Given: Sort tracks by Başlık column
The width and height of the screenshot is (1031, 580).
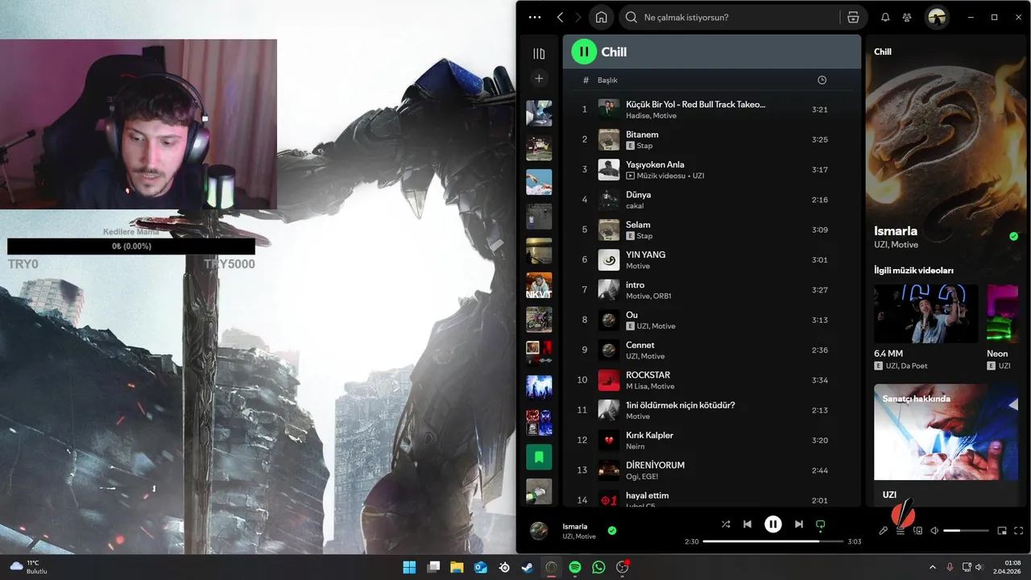Looking at the screenshot, I should point(607,81).
